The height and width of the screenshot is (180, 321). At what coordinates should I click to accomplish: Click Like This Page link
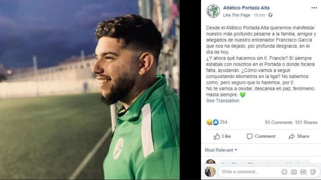(x=236, y=15)
